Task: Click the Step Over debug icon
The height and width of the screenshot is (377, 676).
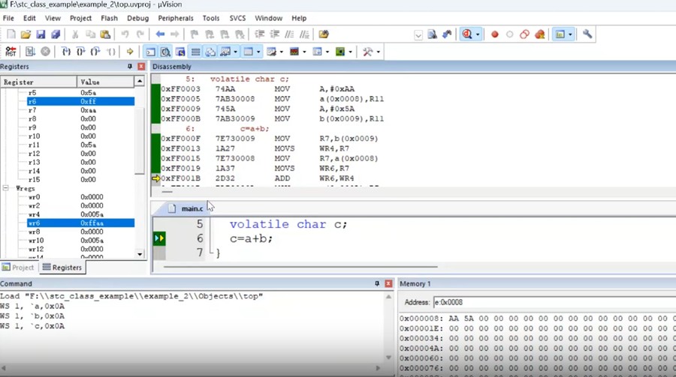Action: tap(80, 52)
